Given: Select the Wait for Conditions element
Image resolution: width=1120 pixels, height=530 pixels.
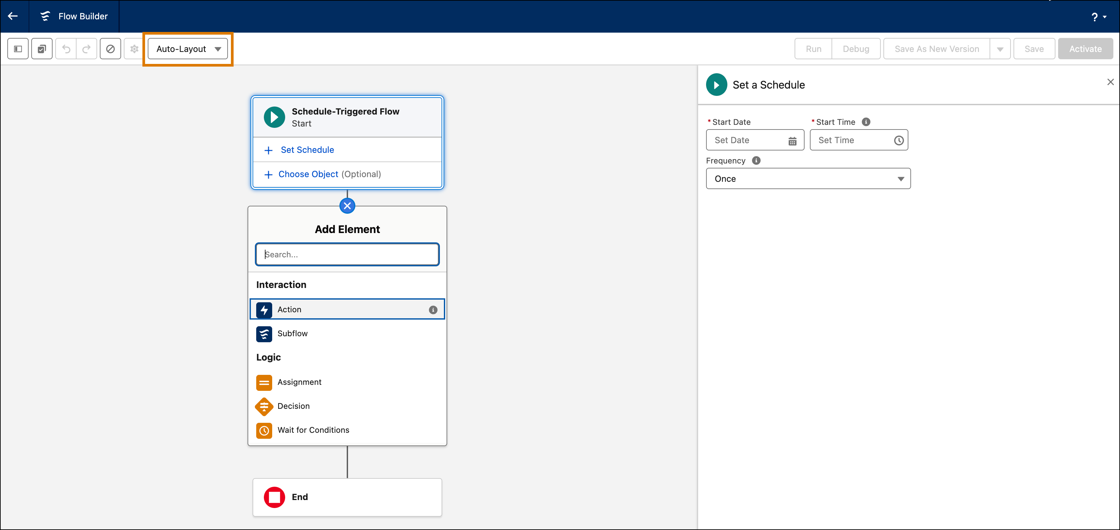Looking at the screenshot, I should point(347,430).
